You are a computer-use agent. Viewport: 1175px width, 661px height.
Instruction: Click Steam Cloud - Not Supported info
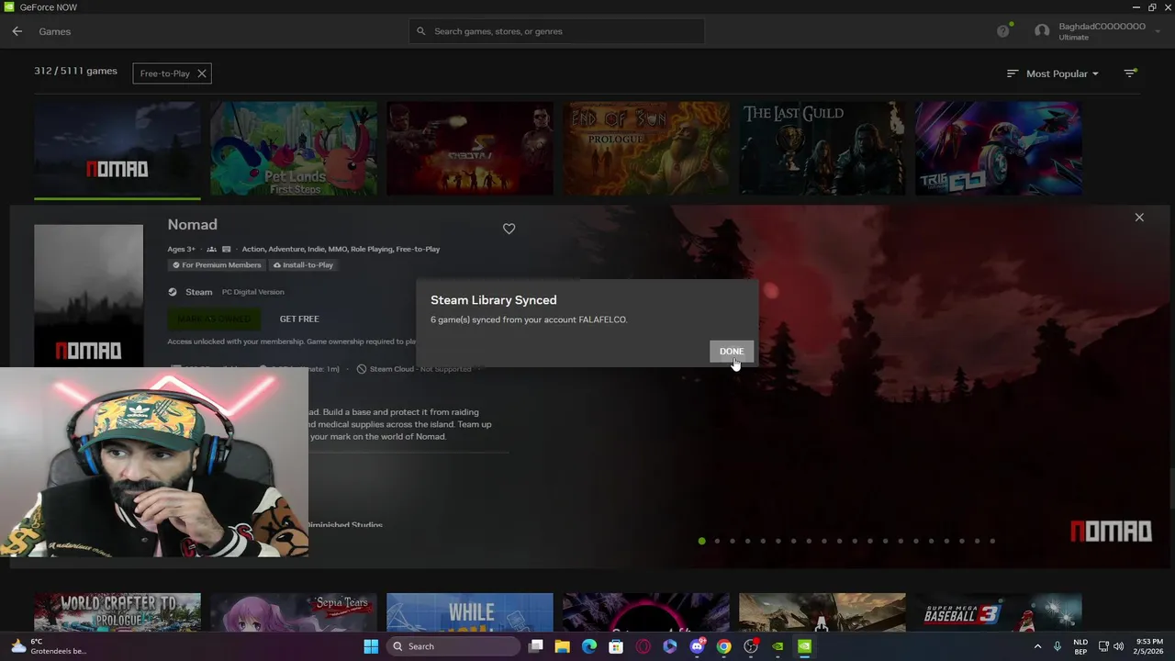414,369
